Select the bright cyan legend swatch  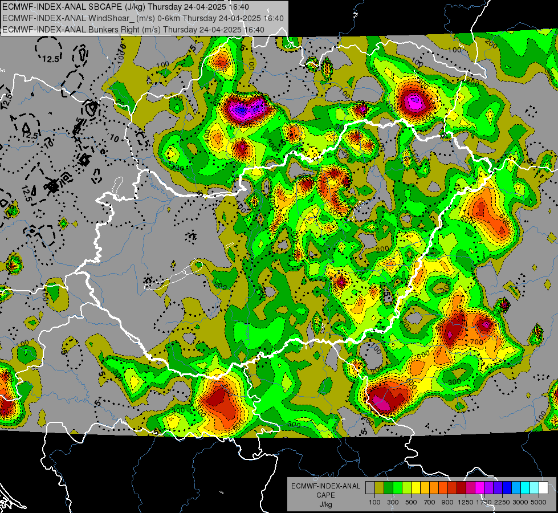coord(526,488)
